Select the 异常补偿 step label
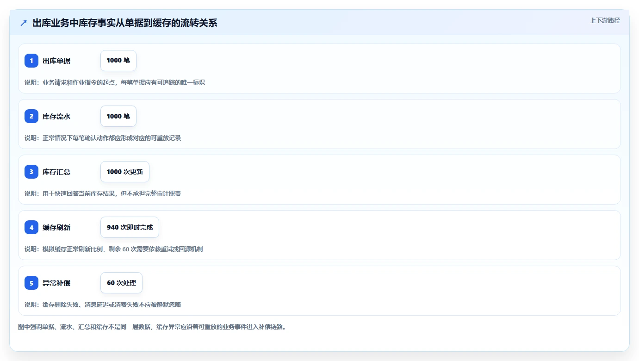 pos(56,283)
